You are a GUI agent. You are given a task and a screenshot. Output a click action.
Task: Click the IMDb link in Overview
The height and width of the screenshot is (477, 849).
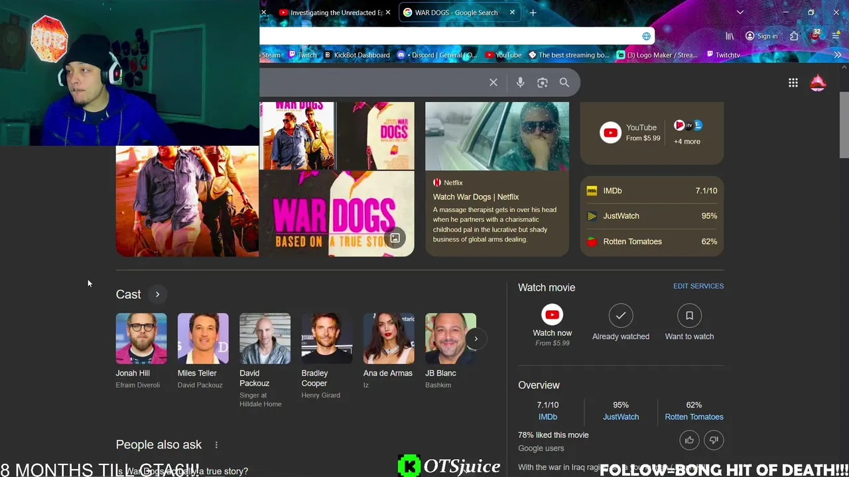548,417
